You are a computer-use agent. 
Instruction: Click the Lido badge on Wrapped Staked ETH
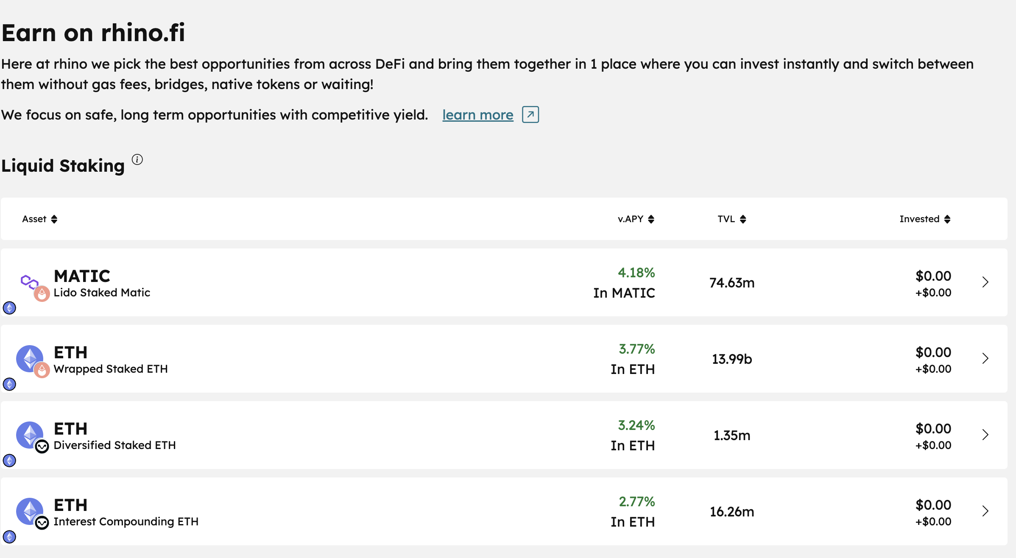pos(42,370)
